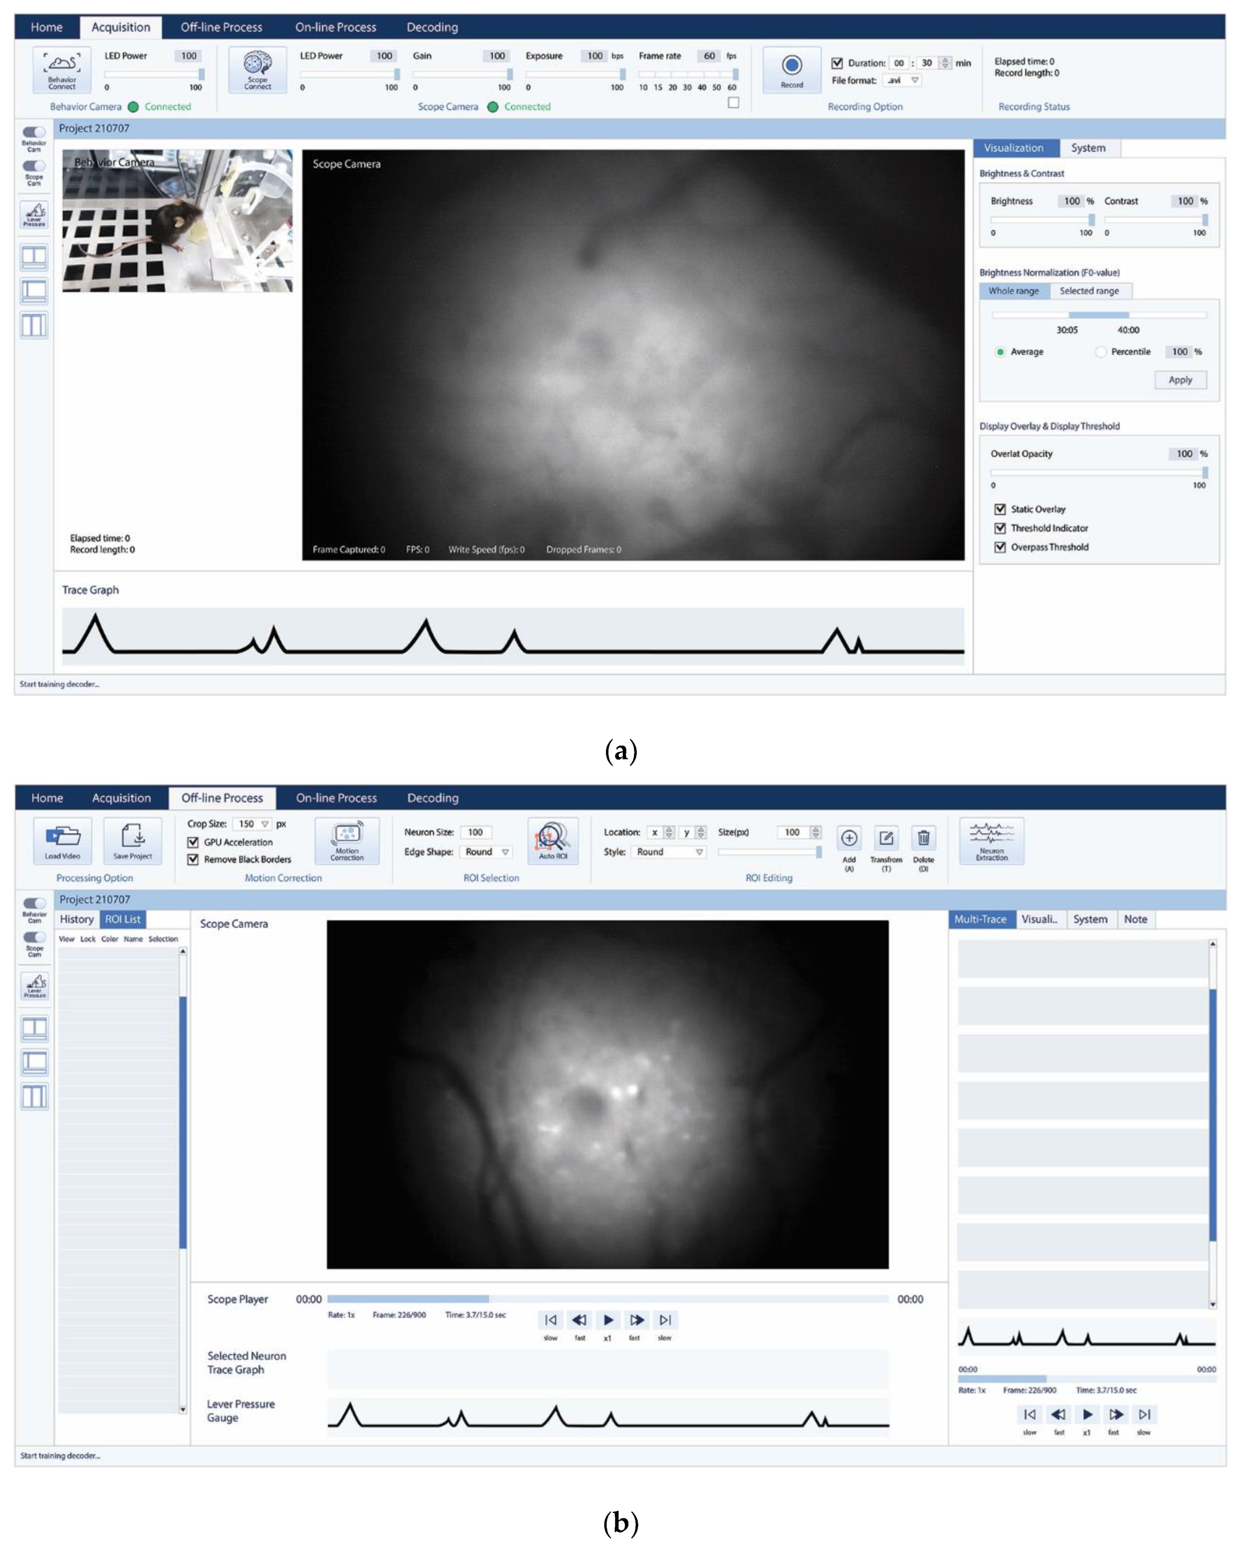Image resolution: width=1242 pixels, height=1544 pixels.
Task: Click the Delete ROI trash icon
Action: pos(923,837)
